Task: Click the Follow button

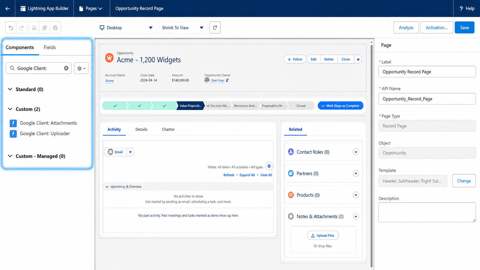Action: coord(295,59)
